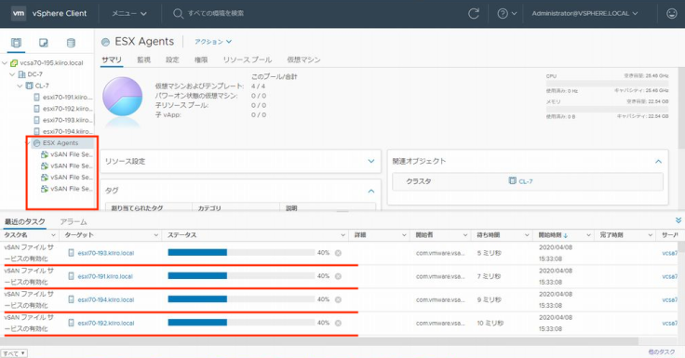Open ターゲット column filter dropdown
Screen dimensions: 685x358
(x=156, y=235)
